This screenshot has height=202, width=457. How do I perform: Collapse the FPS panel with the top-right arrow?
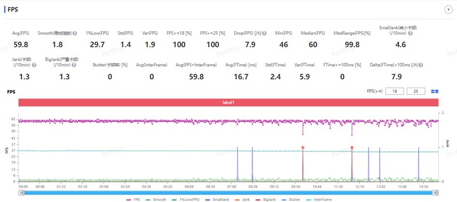click(x=448, y=10)
